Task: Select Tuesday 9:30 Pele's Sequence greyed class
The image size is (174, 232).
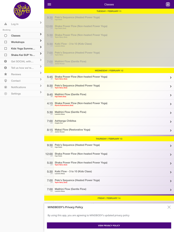Action: pyautogui.click(x=109, y=18)
